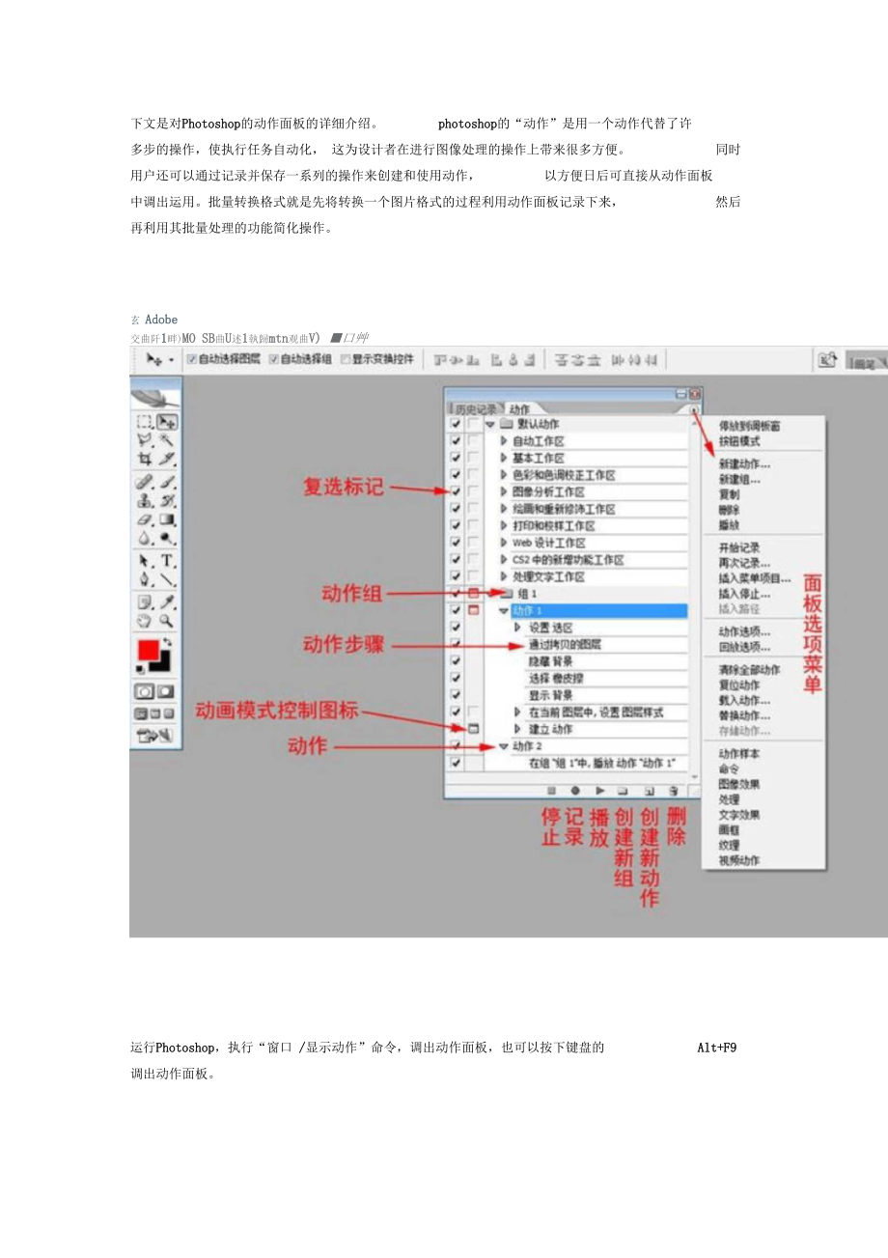
Task: Open the Move tool preset dropdown arrow
Action: click(171, 359)
